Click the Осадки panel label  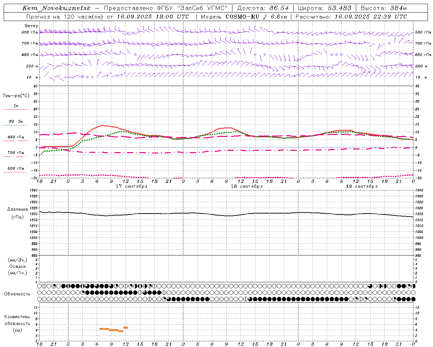pos(18,266)
